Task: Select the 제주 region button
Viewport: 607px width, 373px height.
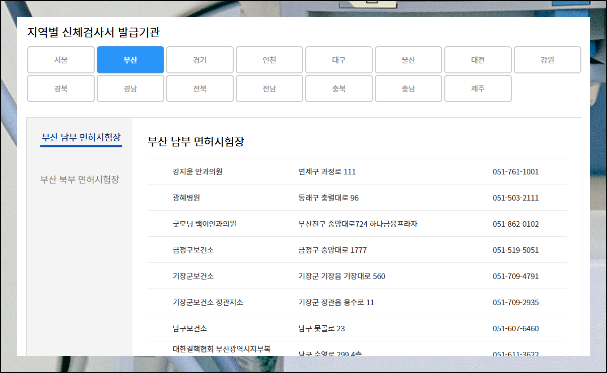Action: pos(478,88)
